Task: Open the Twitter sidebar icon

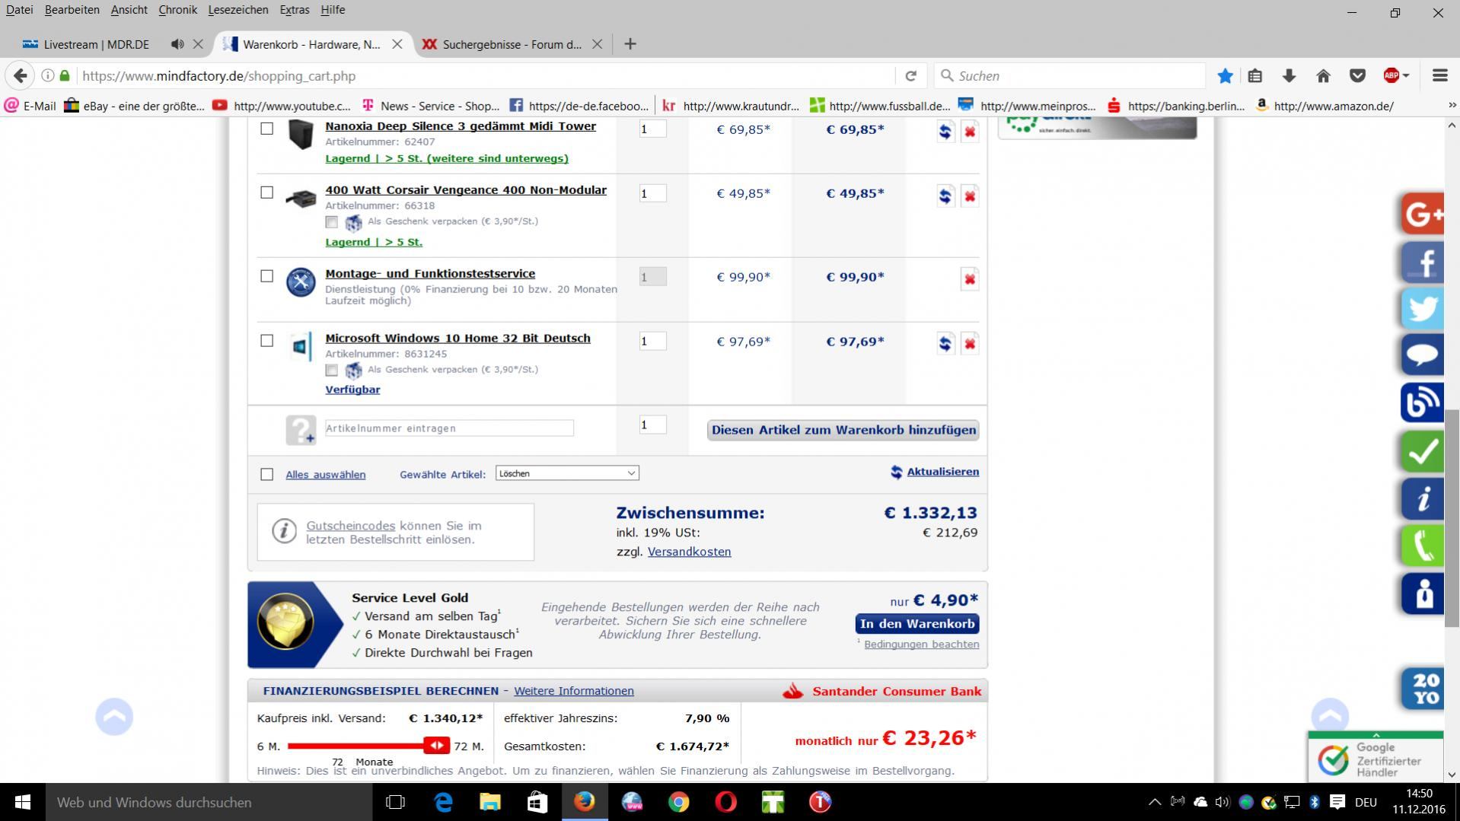Action: pyautogui.click(x=1423, y=309)
